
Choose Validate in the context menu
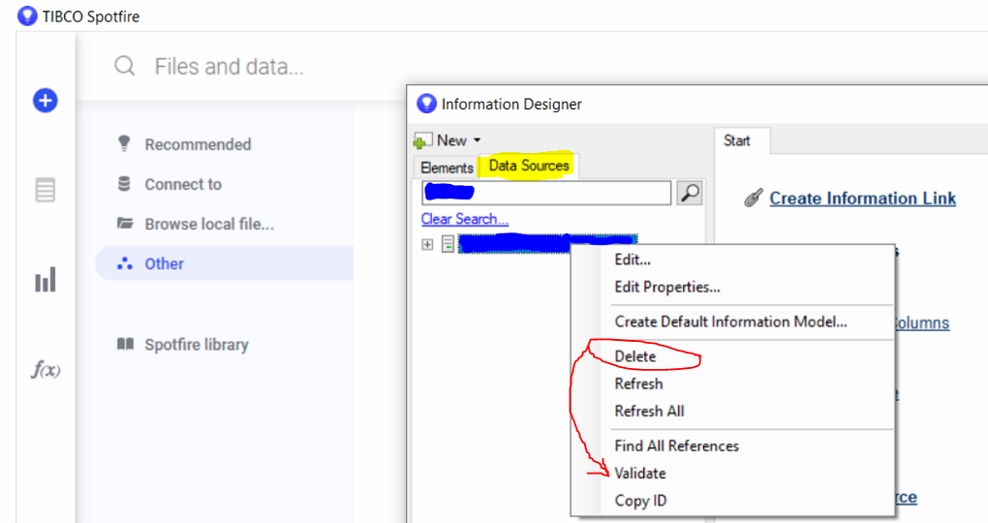point(640,474)
